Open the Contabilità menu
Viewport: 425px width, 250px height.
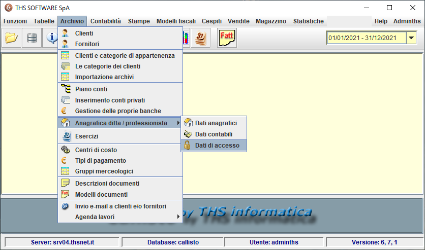pos(106,21)
